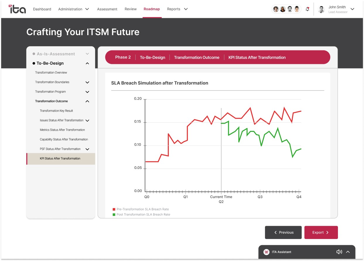This screenshot has width=364, height=261.
Task: Expand Transformation Program chevron
Action: 87,92
